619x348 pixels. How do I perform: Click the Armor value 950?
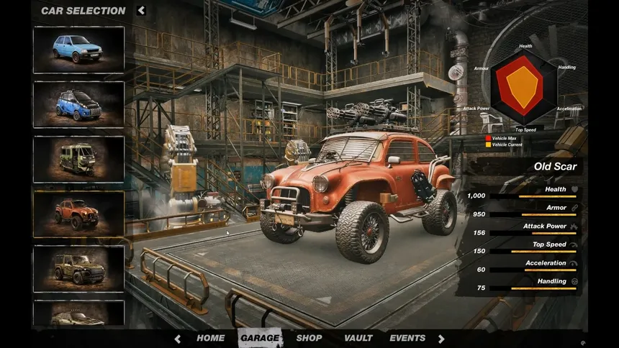[x=479, y=214]
